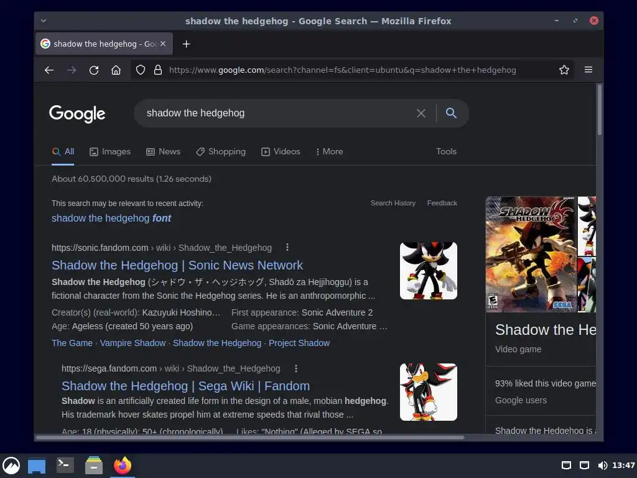Click the vertical page scrollbar
This screenshot has width=637, height=478.
[599, 110]
